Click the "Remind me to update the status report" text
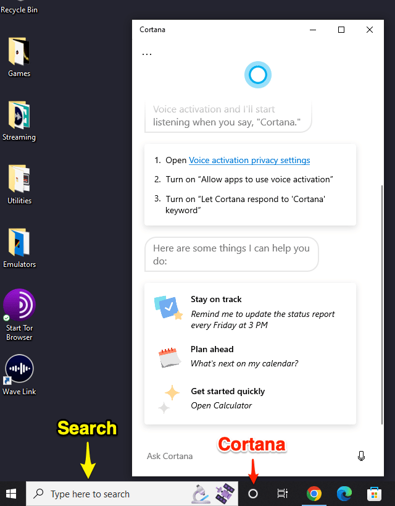This screenshot has height=506, width=395. click(262, 319)
